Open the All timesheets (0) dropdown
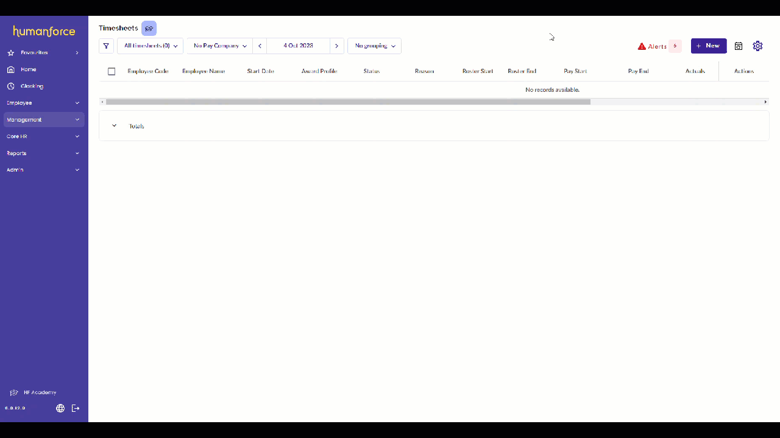The image size is (780, 438). tap(149, 46)
